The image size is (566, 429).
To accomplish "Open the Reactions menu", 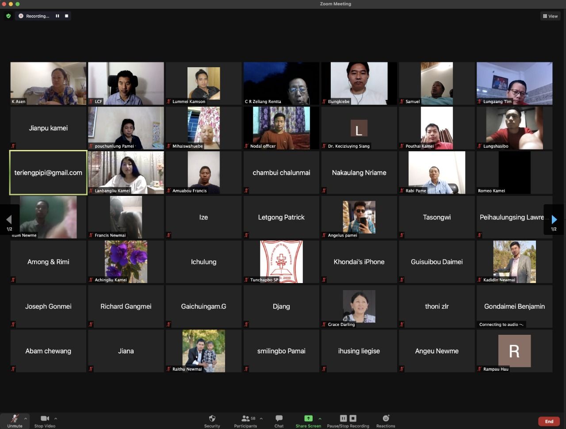I will 386,418.
